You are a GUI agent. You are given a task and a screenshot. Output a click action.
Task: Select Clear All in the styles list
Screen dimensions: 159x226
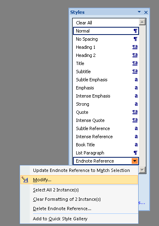tap(106, 23)
